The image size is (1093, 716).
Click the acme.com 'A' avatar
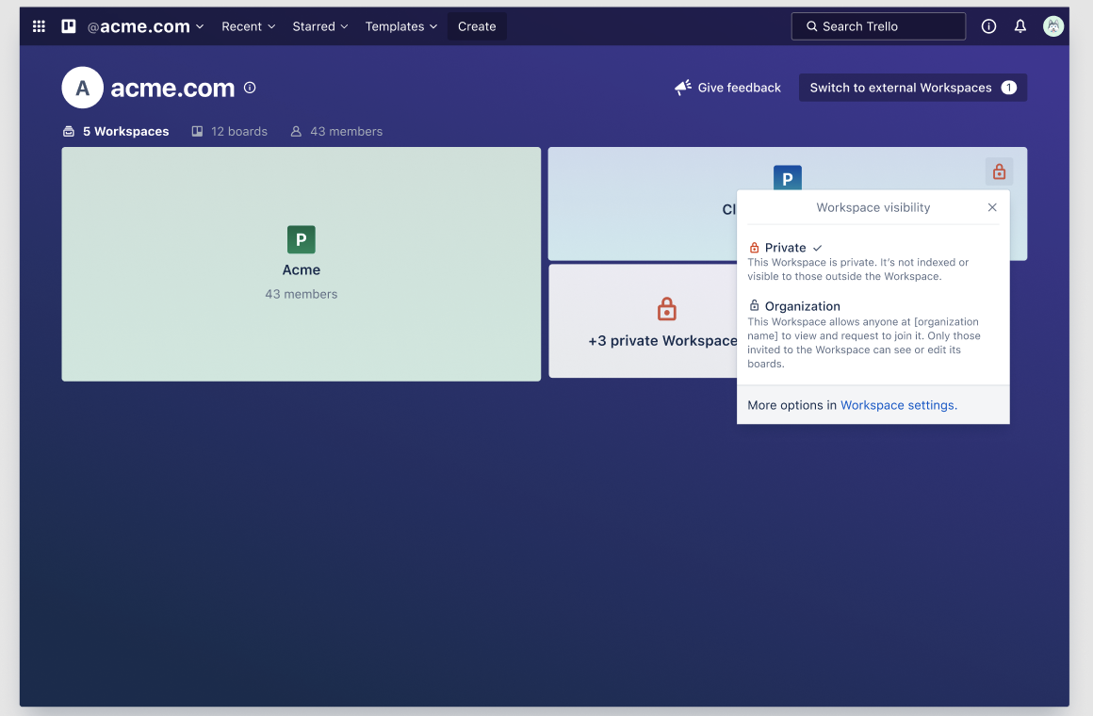tap(82, 88)
